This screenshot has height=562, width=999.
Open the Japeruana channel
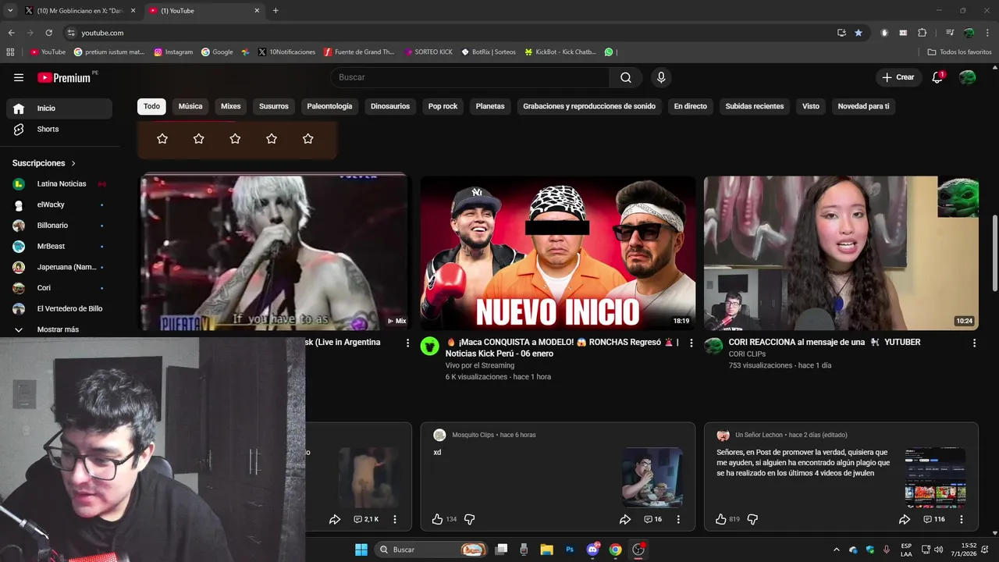59,267
